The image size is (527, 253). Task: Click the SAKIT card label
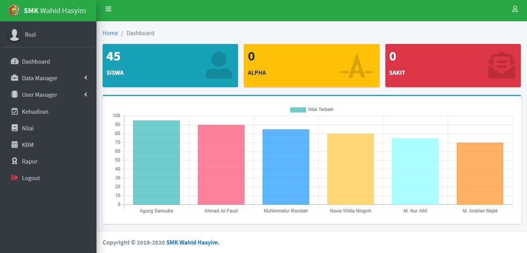397,73
